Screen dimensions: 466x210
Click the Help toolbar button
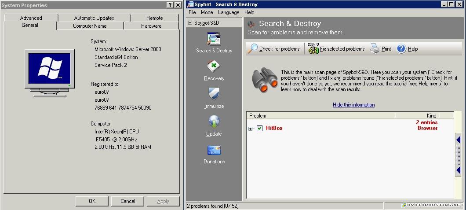(408, 49)
